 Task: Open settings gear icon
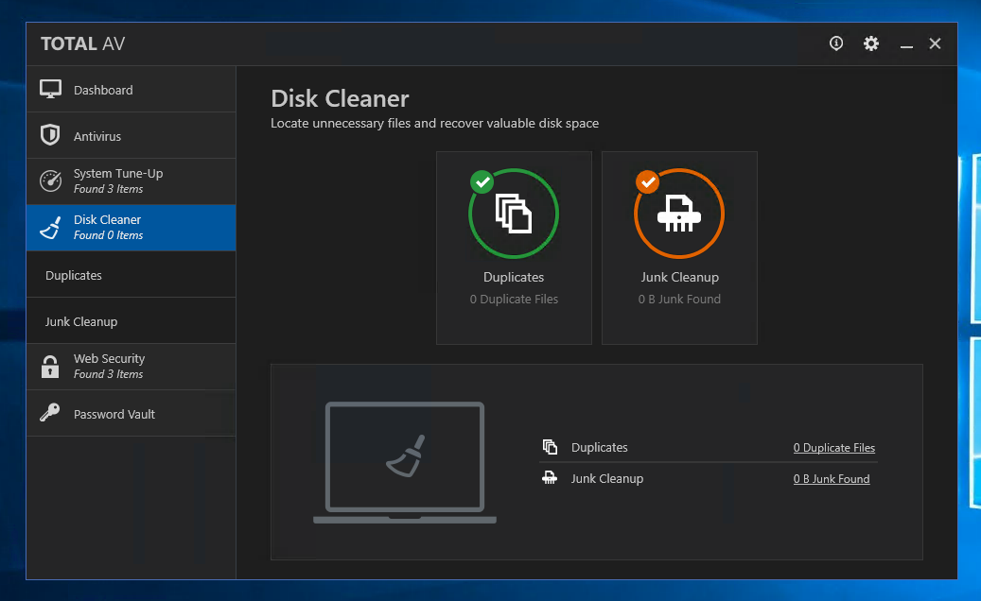[871, 43]
